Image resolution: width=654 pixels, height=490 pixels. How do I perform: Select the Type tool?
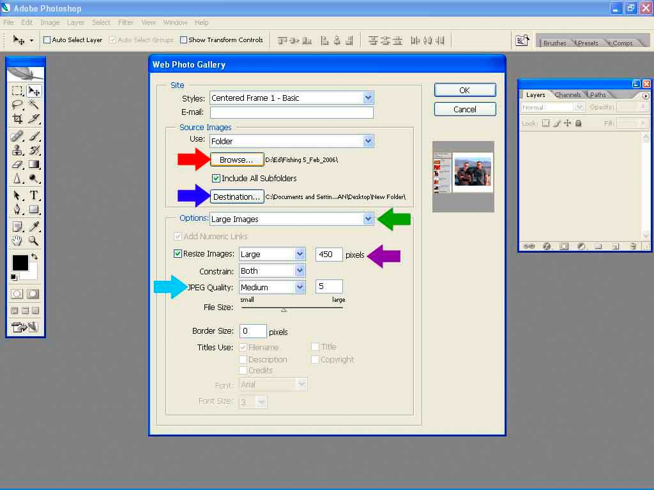click(x=34, y=195)
